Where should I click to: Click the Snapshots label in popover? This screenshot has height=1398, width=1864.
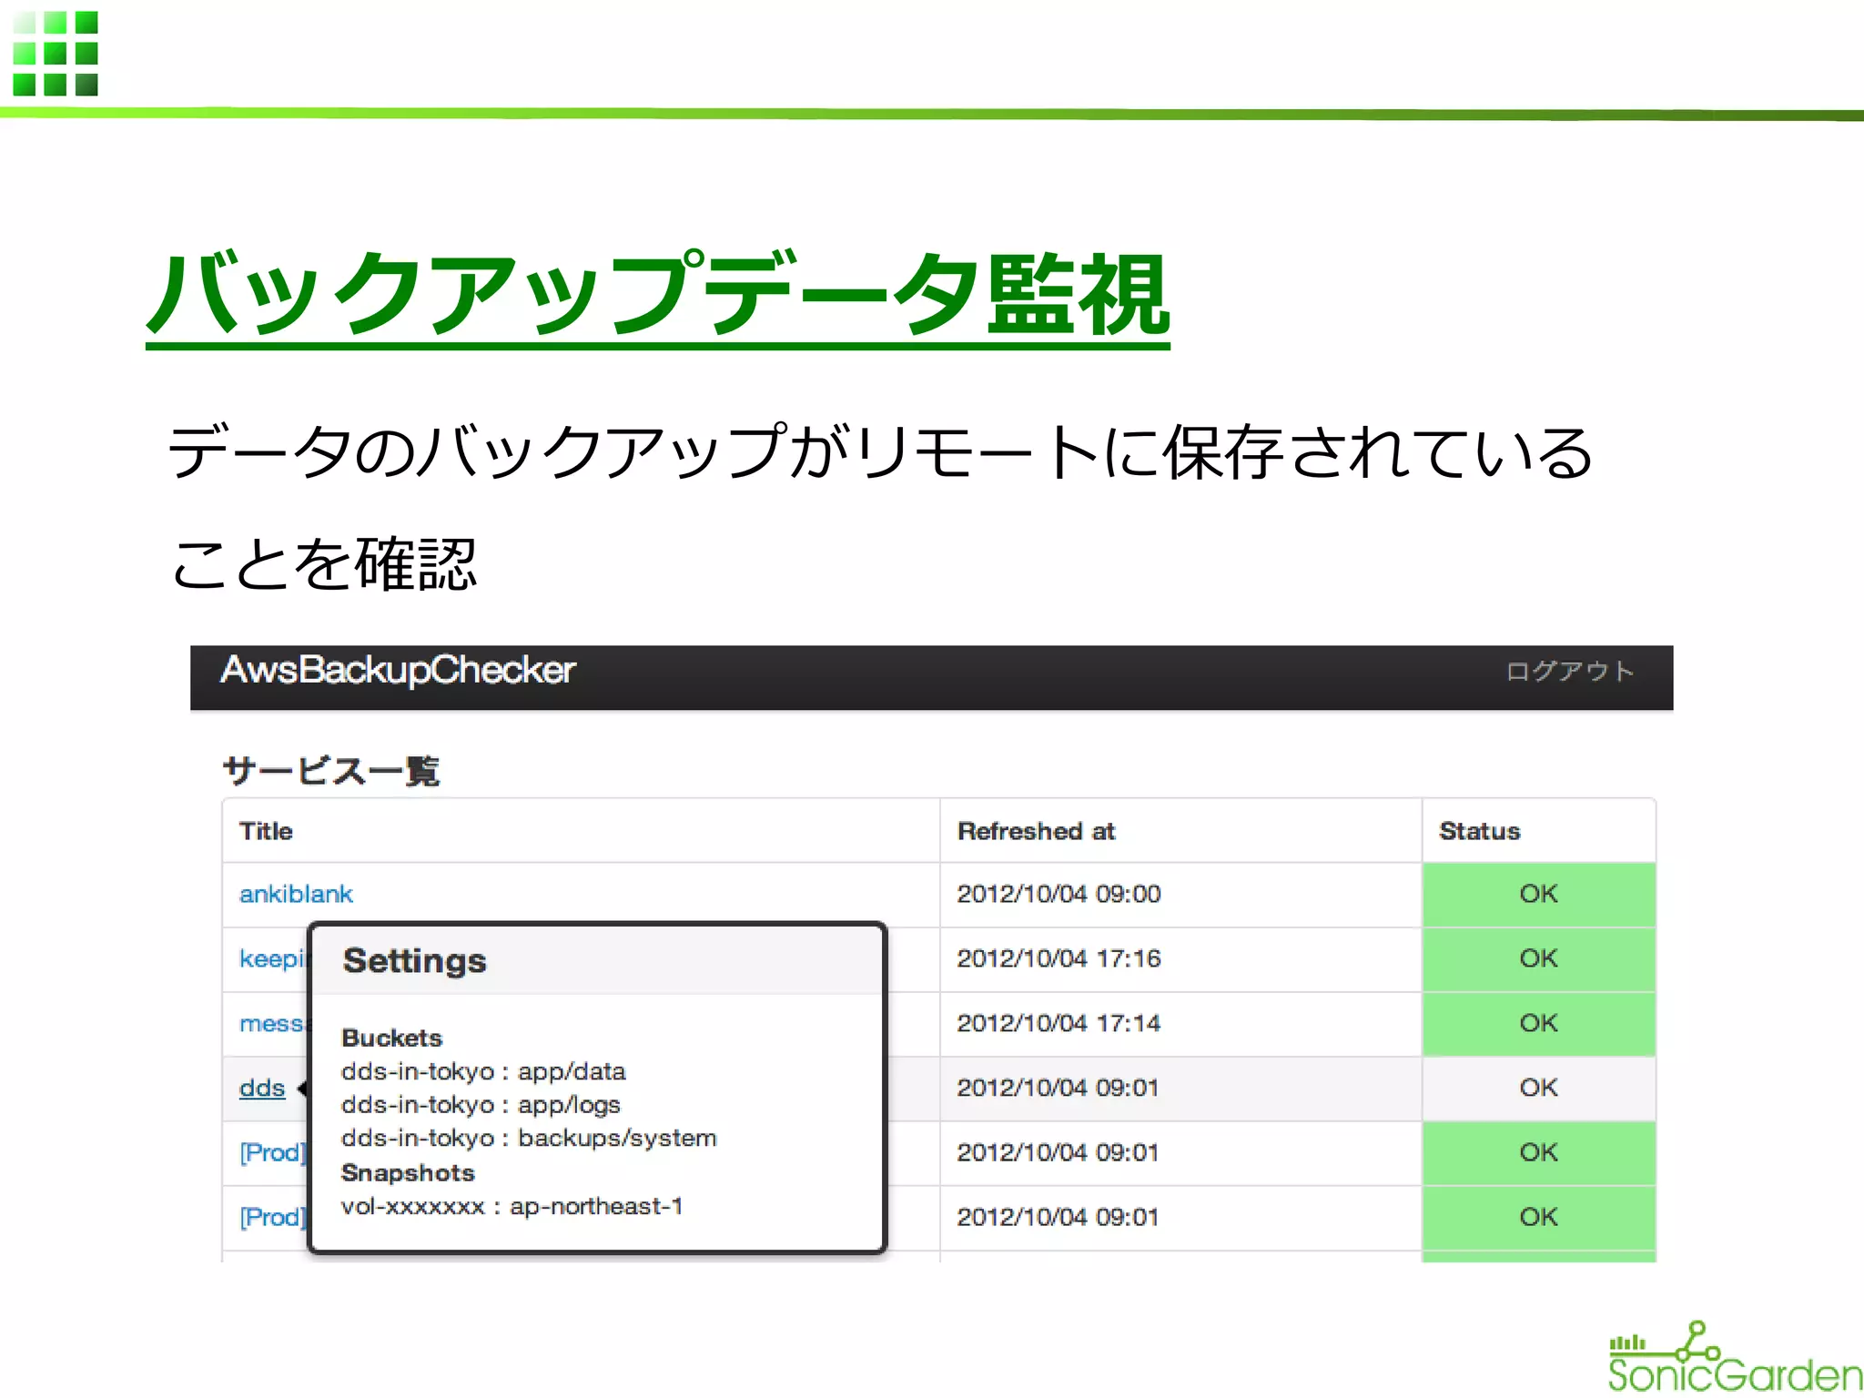408,1172
